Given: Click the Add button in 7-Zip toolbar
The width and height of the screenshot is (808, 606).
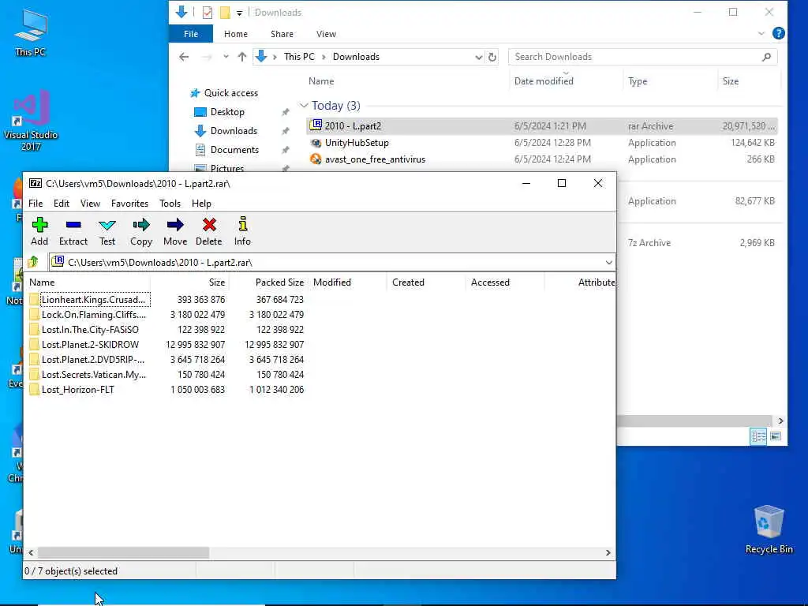Looking at the screenshot, I should click(39, 231).
